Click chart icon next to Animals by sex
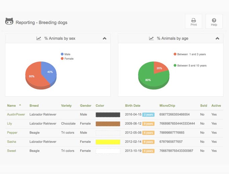229x174 pixels. click(39, 38)
